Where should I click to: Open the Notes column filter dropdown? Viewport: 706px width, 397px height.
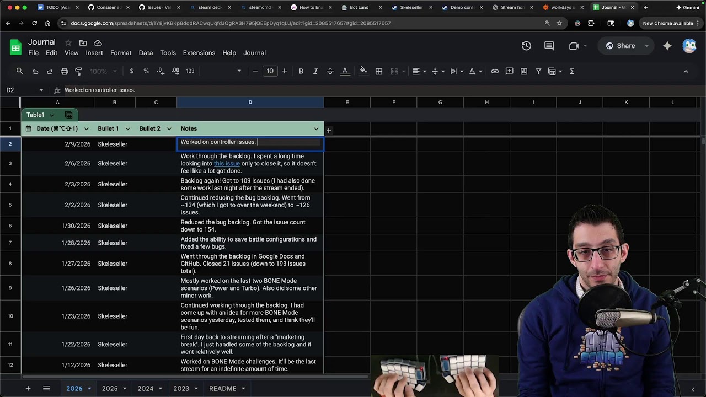click(x=316, y=128)
